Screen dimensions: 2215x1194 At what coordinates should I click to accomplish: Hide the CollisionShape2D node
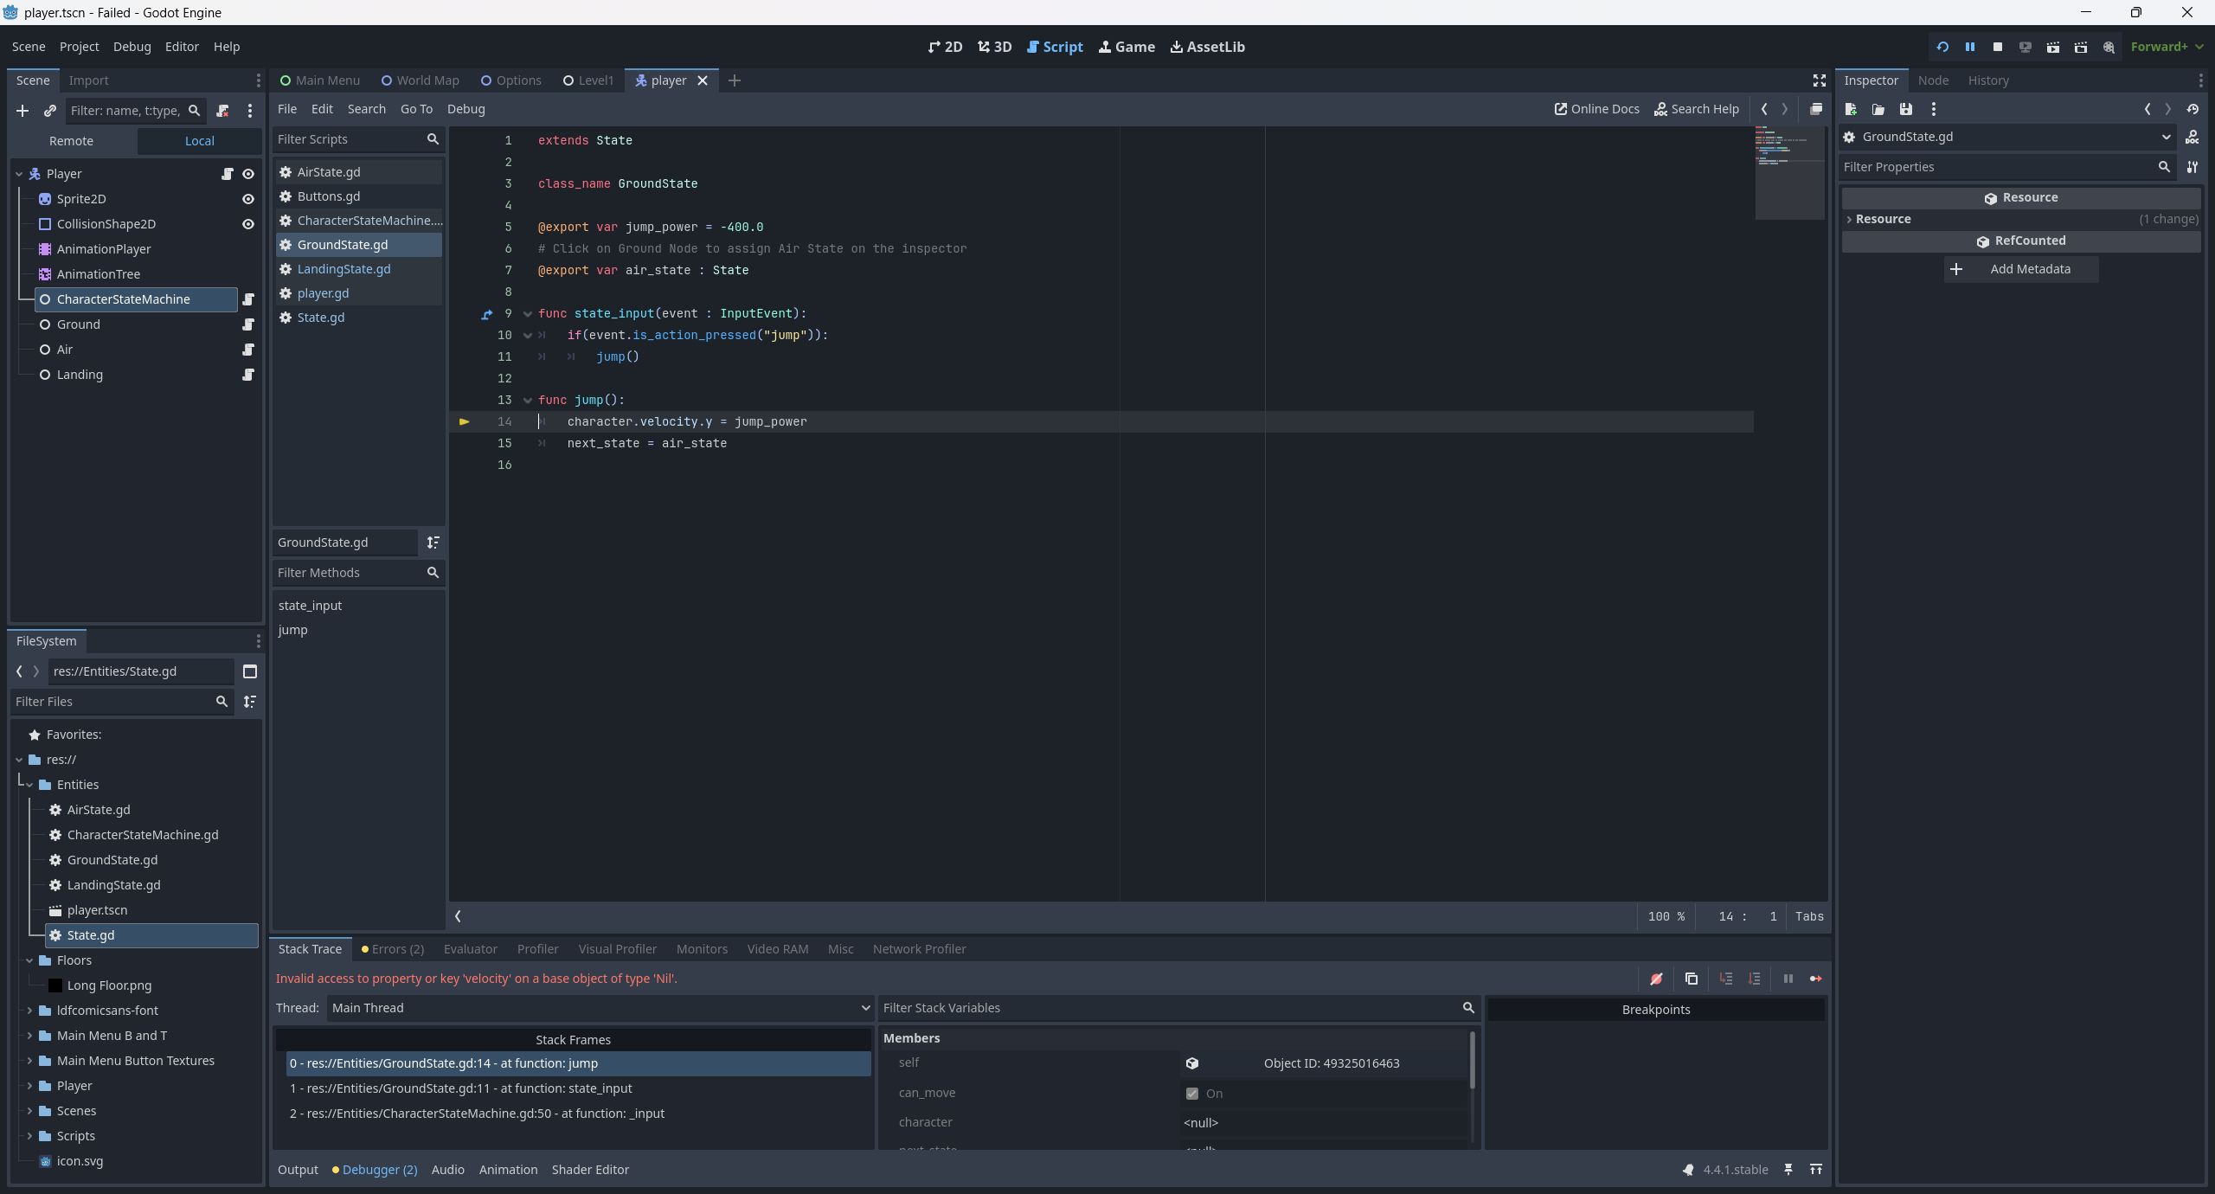pos(248,224)
